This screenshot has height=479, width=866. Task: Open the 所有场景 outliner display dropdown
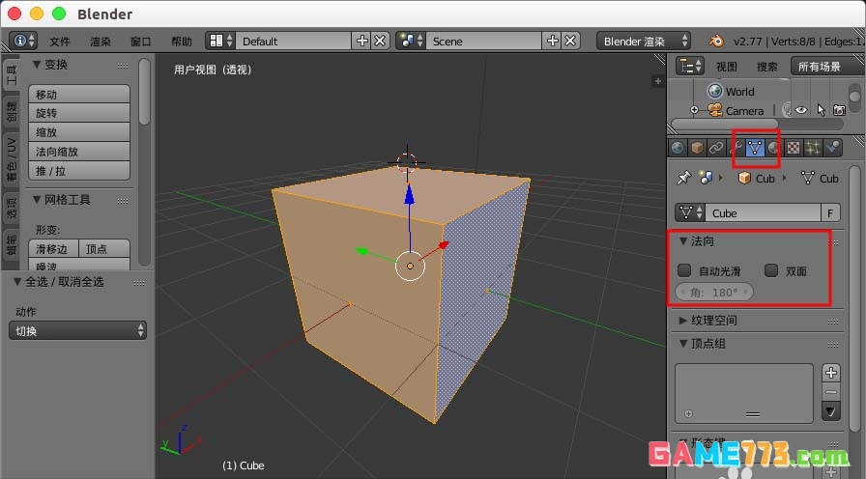click(x=827, y=67)
